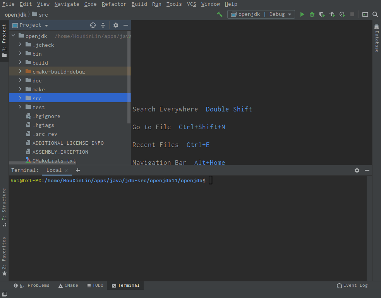Locate opened file with crosshair icon
This screenshot has height=298, width=381.
(93, 25)
